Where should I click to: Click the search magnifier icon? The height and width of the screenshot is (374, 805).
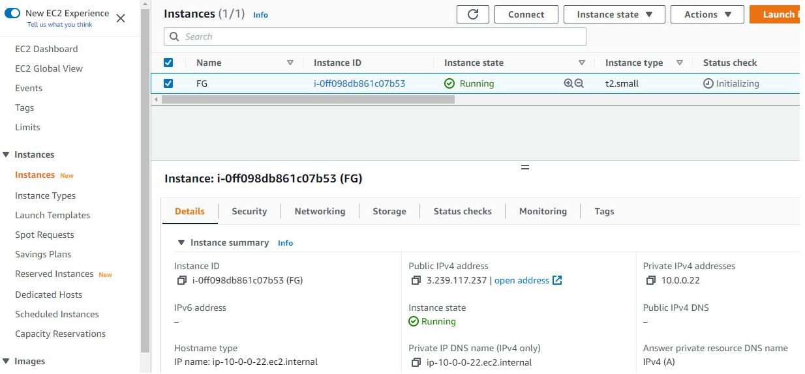(x=174, y=36)
